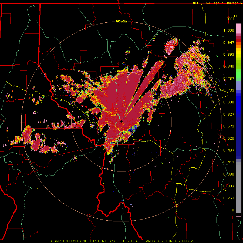This screenshot has width=243, height=243.
Task: Select the 0.413 scale value
Action: point(229,162)
